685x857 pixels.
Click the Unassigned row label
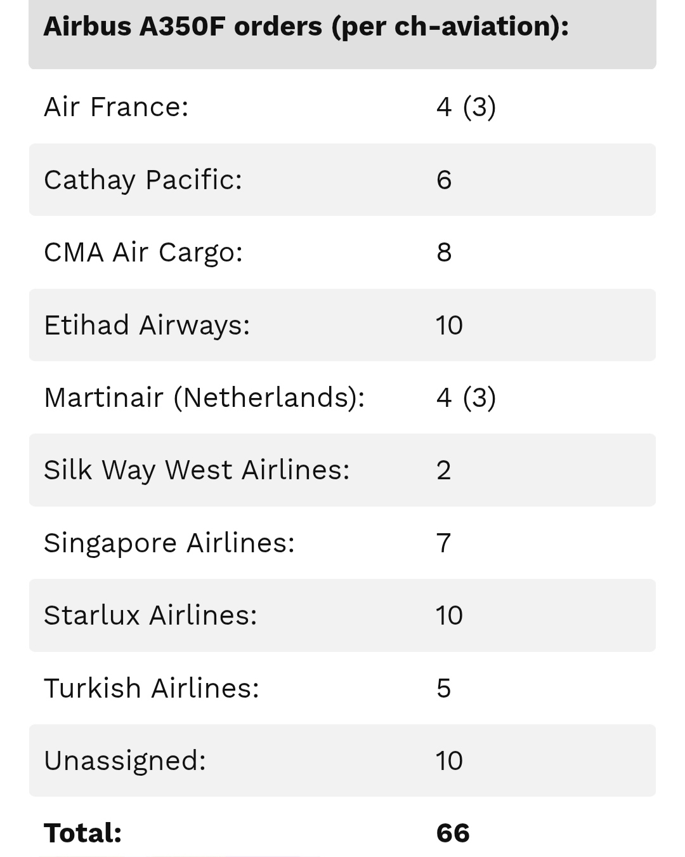coord(125,761)
